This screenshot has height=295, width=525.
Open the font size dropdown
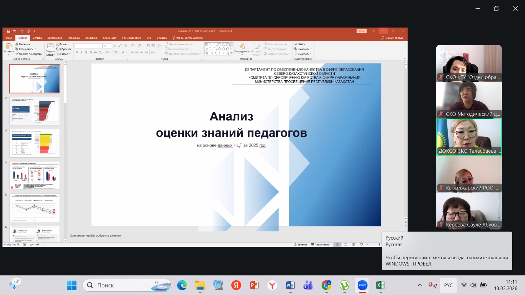(x=111, y=46)
